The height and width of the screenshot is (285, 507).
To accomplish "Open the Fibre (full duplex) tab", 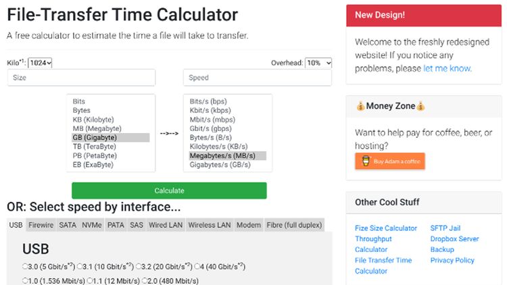I will coord(295,225).
